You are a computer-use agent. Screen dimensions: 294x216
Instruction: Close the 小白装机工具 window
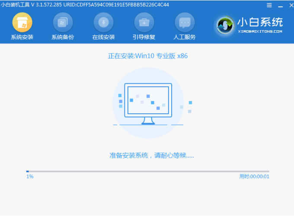[x=288, y=5]
